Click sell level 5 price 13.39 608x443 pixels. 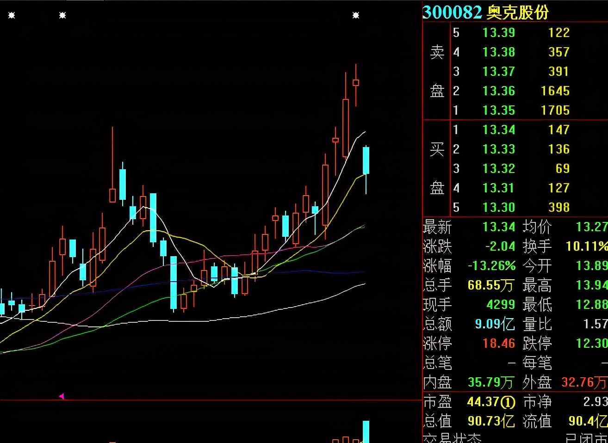(498, 33)
